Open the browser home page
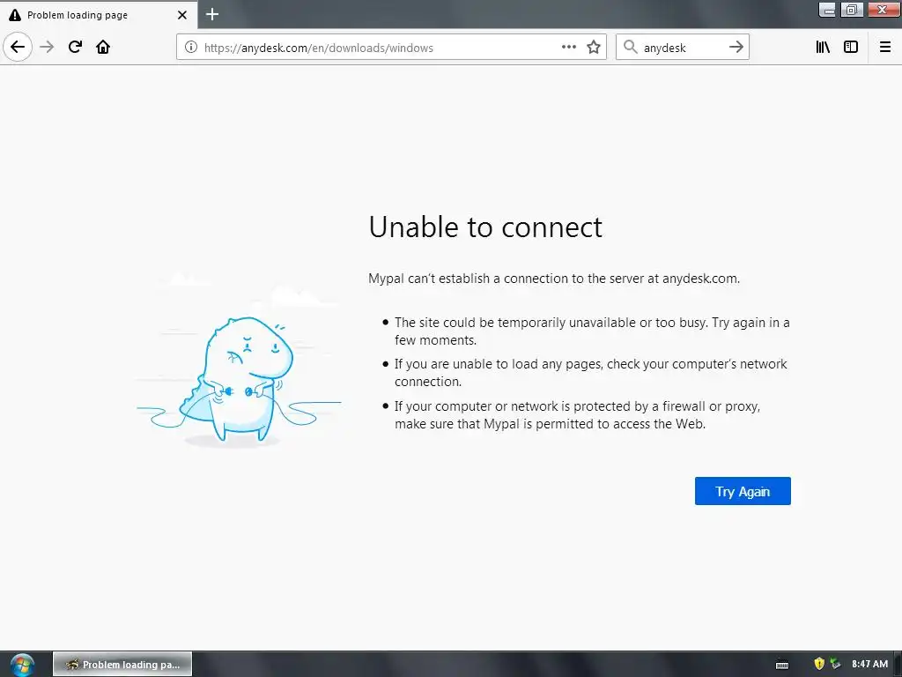902x677 pixels. pos(103,47)
